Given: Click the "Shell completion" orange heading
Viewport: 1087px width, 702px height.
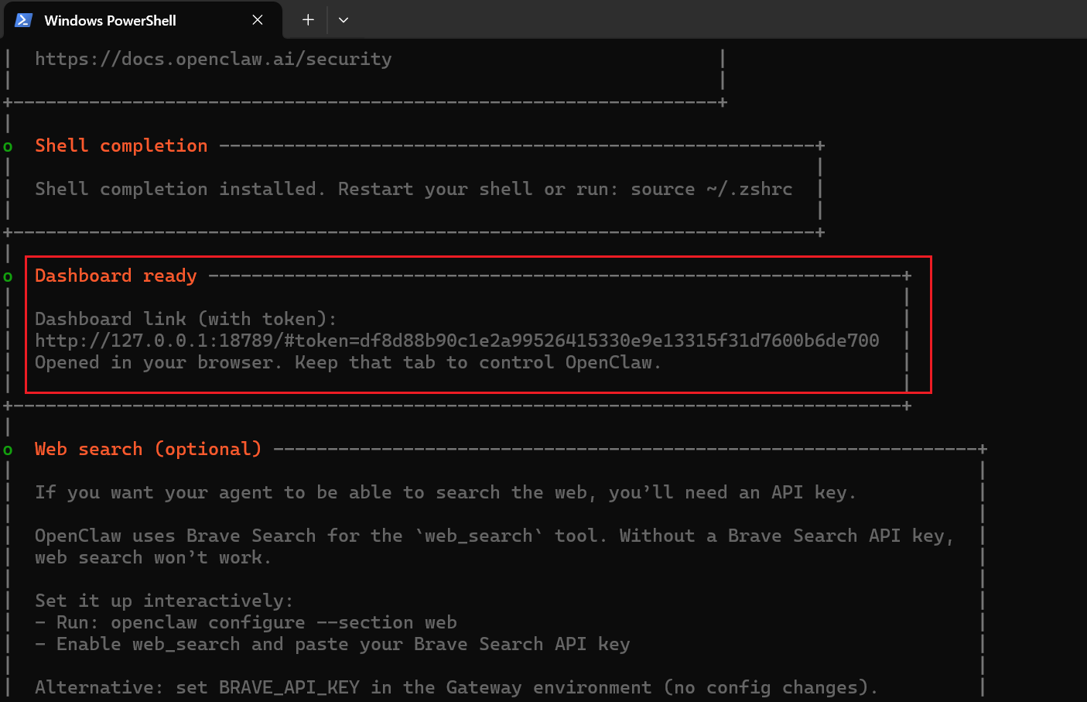Looking at the screenshot, I should click(x=121, y=146).
